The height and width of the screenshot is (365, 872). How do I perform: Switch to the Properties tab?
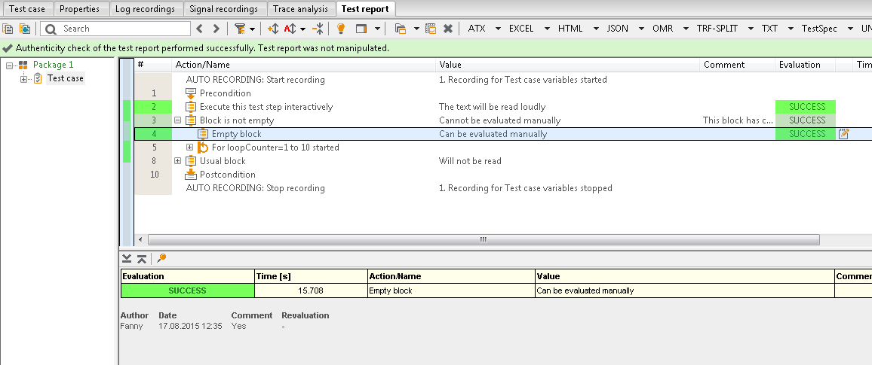[x=79, y=9]
